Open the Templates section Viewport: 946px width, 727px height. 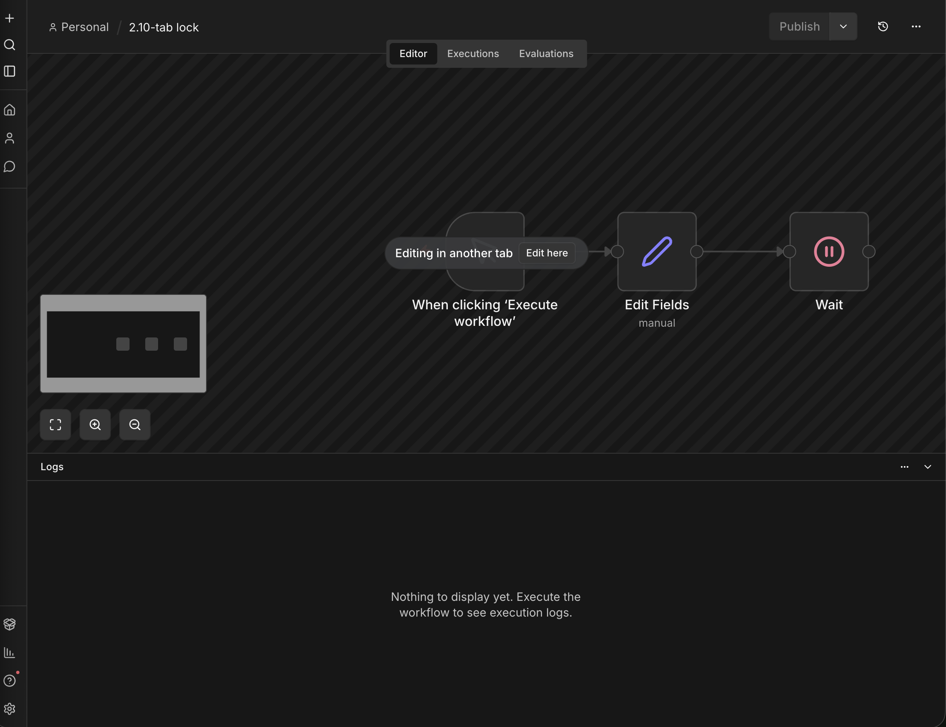tap(10, 624)
